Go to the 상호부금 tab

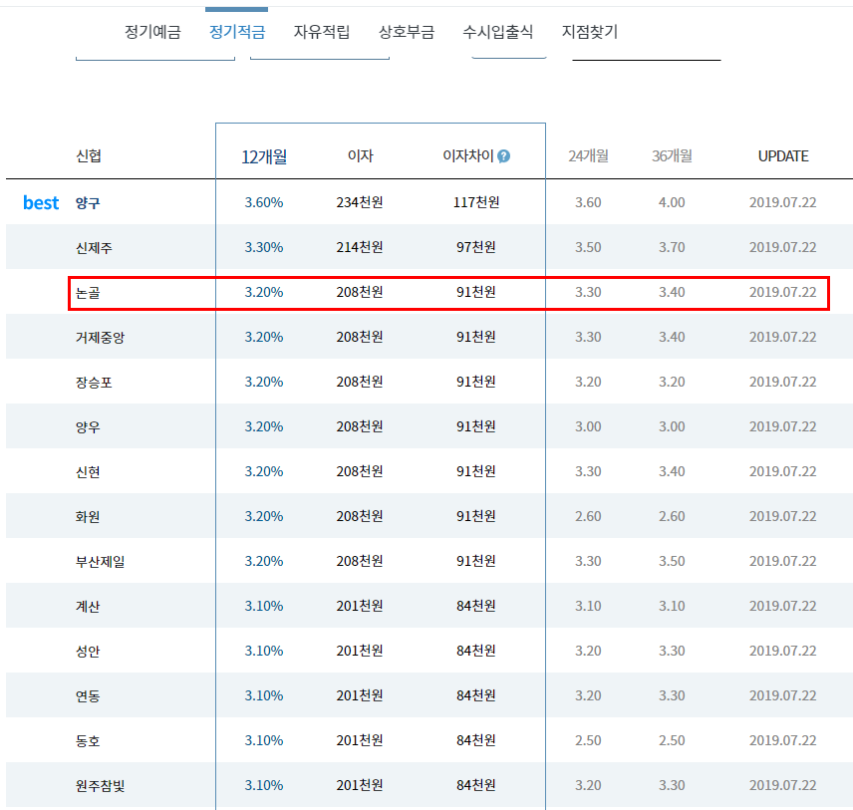[407, 32]
